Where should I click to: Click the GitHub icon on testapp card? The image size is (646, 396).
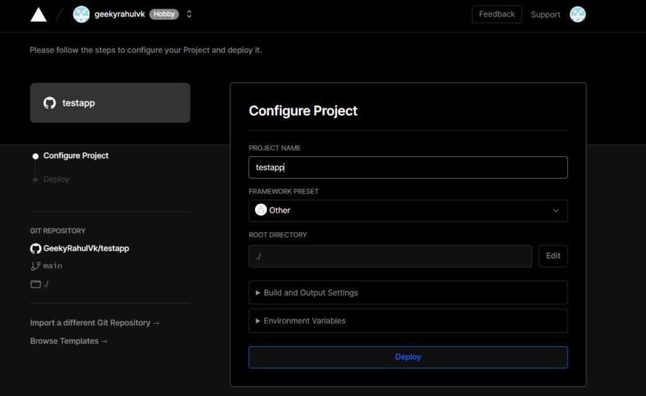coord(50,103)
